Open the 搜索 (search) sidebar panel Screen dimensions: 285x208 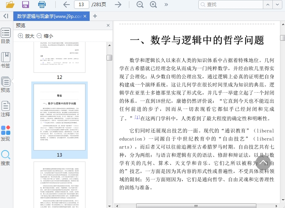(x=6, y=158)
